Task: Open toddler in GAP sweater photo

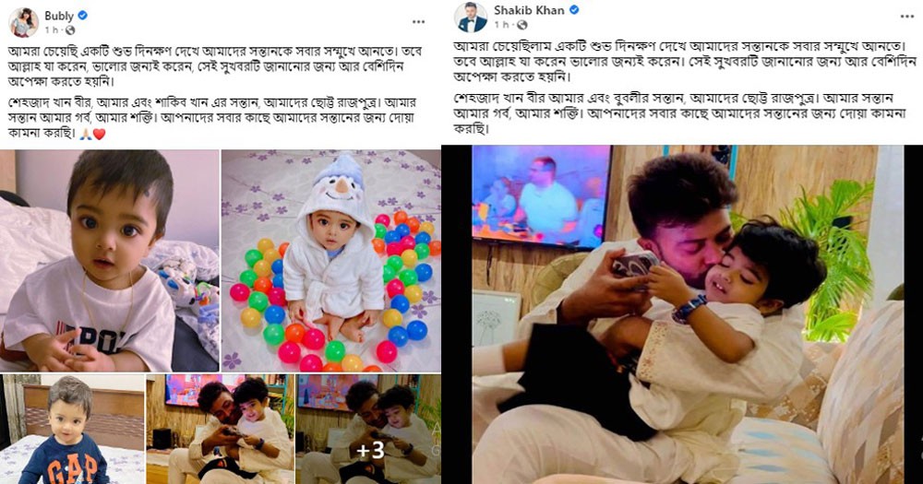Action: [72, 429]
